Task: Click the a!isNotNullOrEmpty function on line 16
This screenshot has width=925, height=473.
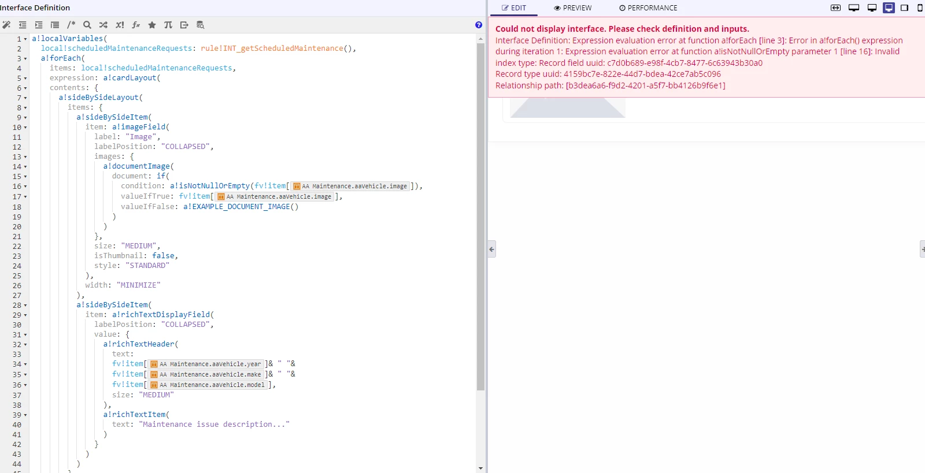Action: click(209, 186)
